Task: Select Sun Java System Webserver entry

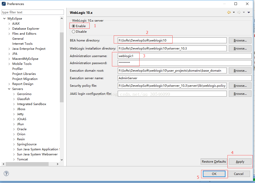Action: point(37,154)
